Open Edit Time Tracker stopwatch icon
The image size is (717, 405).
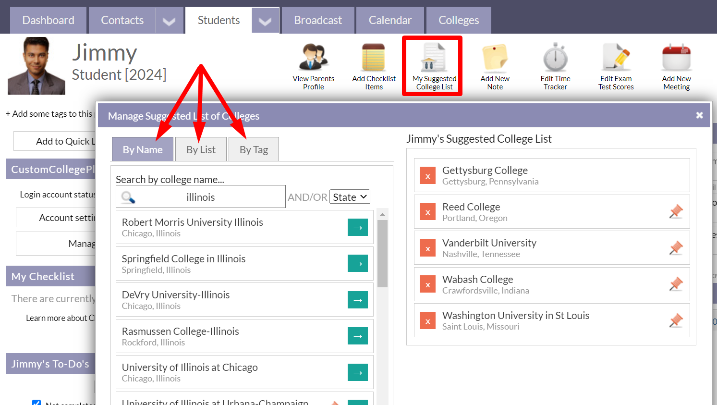(x=556, y=57)
